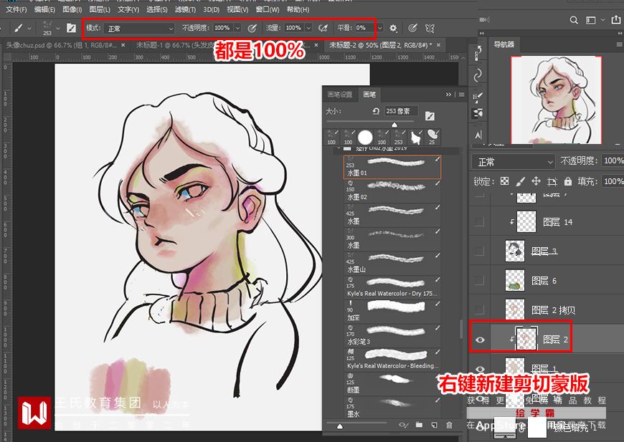Hide 图层 1 using eye icon
Viewport: 624px width, 442px height.
[x=480, y=369]
